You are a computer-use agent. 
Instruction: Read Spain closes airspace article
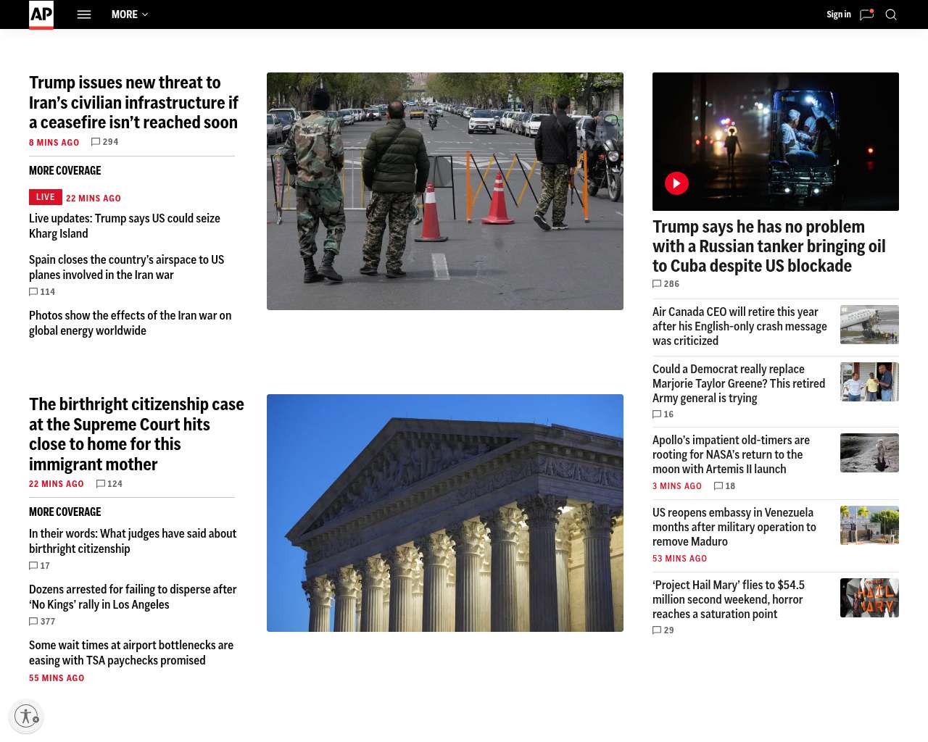point(126,267)
